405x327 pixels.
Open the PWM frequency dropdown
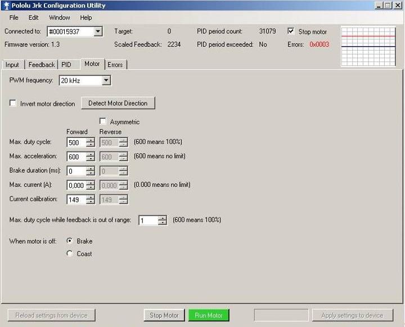tap(106, 81)
